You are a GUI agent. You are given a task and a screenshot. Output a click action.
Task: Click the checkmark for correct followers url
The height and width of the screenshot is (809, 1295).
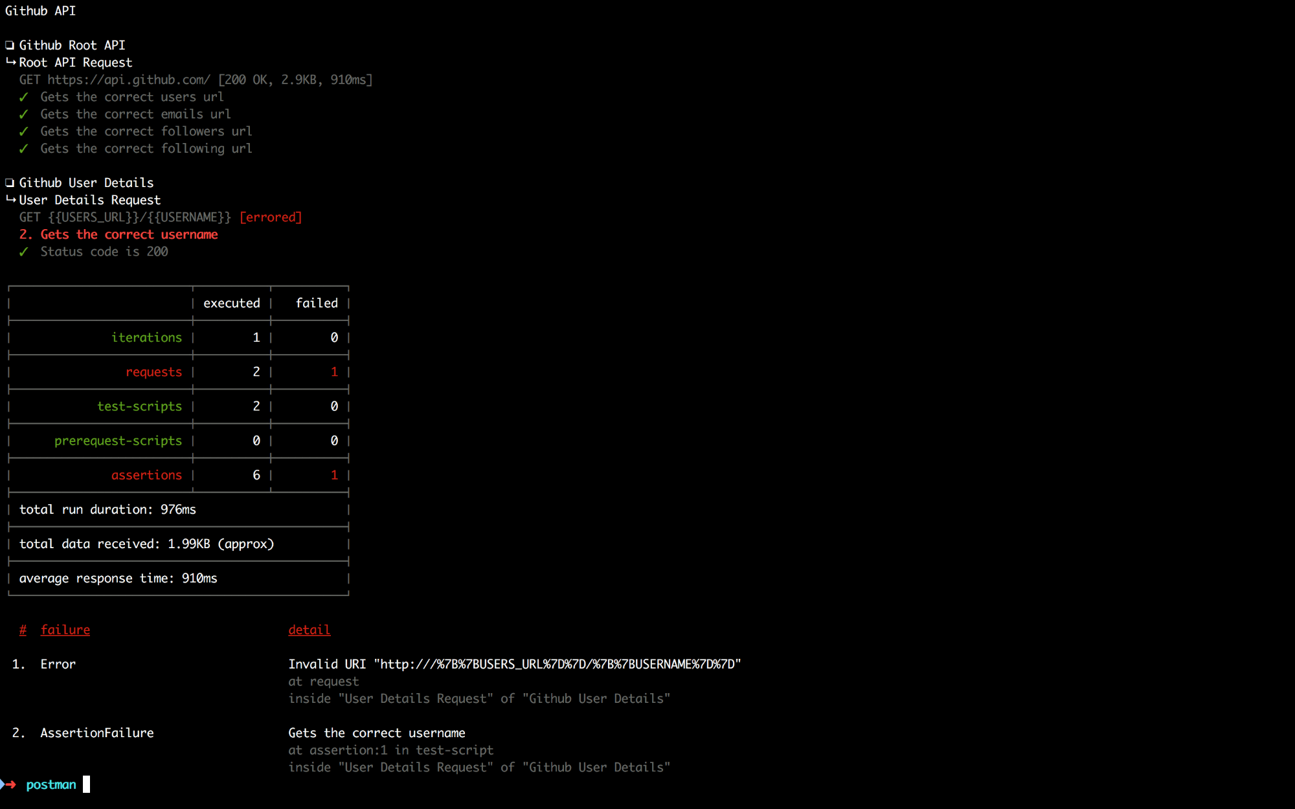[24, 131]
